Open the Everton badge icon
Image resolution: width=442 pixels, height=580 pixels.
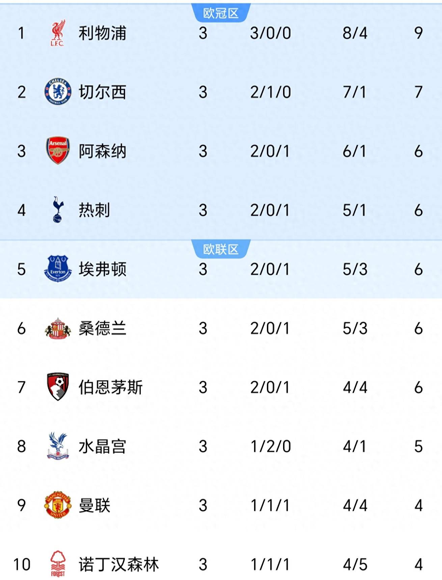click(57, 269)
